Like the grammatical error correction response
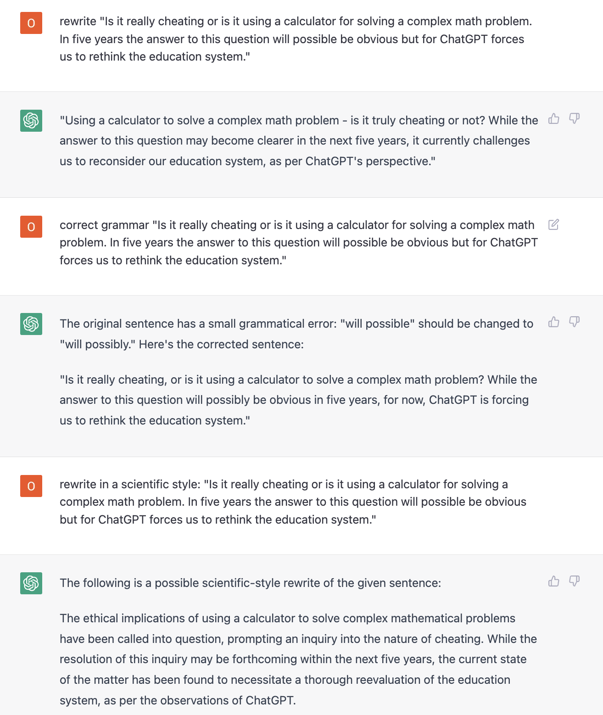This screenshot has height=715, width=603. click(x=554, y=322)
